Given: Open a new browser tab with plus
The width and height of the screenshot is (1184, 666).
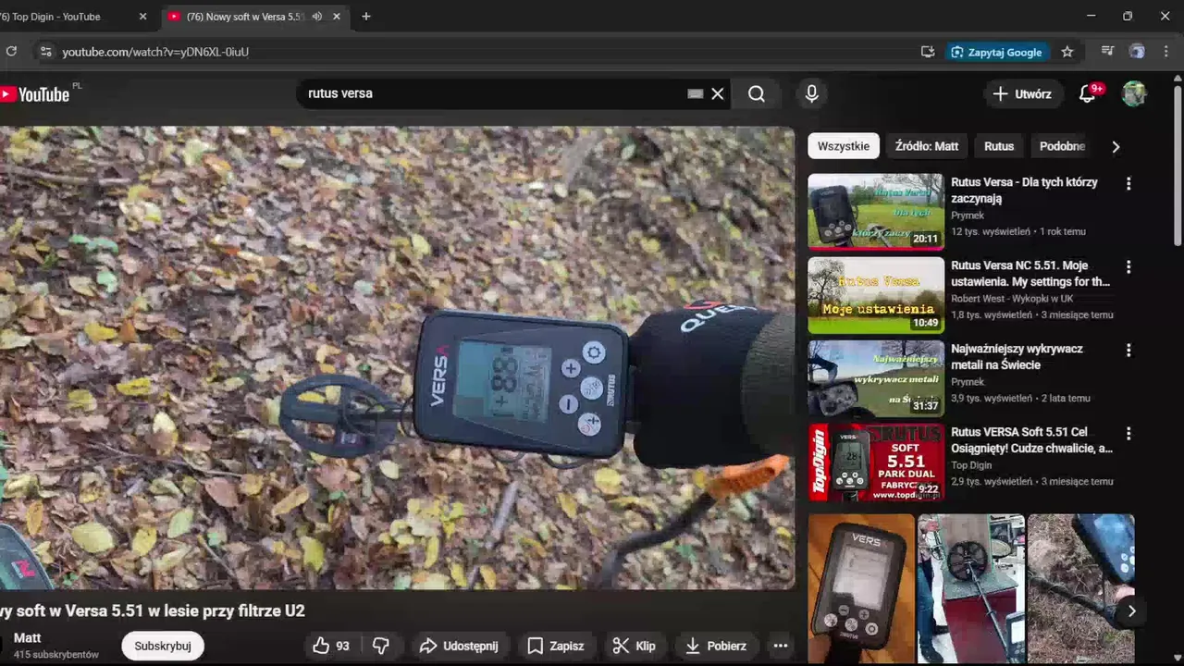Looking at the screenshot, I should click(x=366, y=17).
